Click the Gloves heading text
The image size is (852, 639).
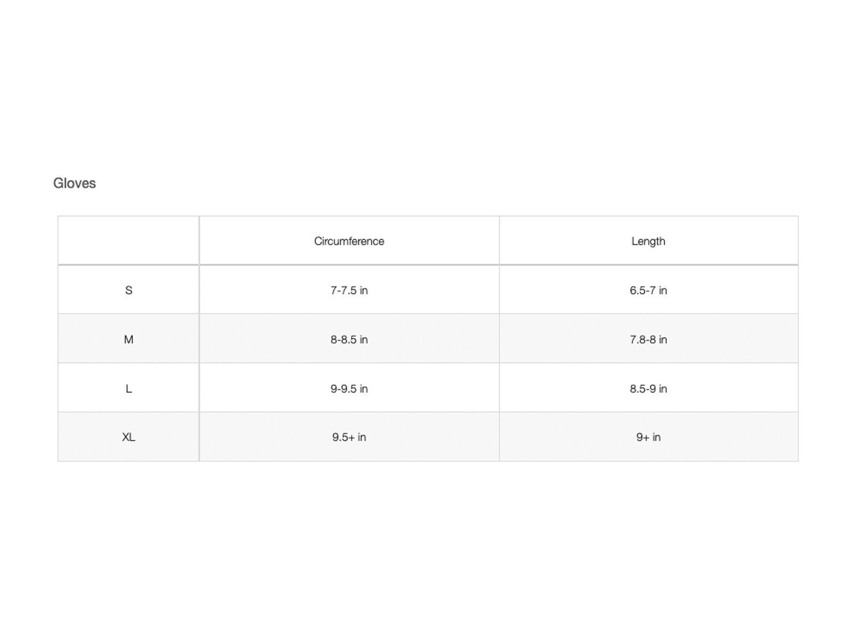click(75, 183)
